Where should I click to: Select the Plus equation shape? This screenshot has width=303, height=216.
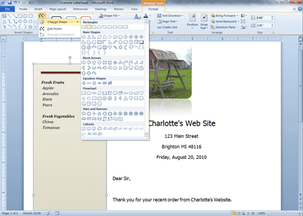coord(84,83)
